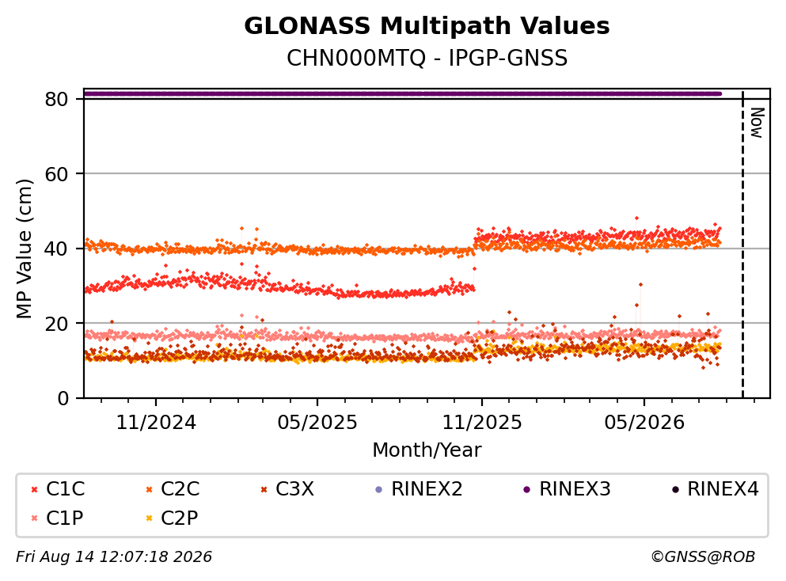Click the RINEX2 legend dot
Image resolution: width=786 pixels, height=581 pixels.
379,490
